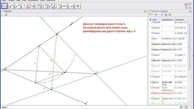Select the Reflect about line tool
The width and height of the screenshot is (194, 109).
[x=58, y=6]
